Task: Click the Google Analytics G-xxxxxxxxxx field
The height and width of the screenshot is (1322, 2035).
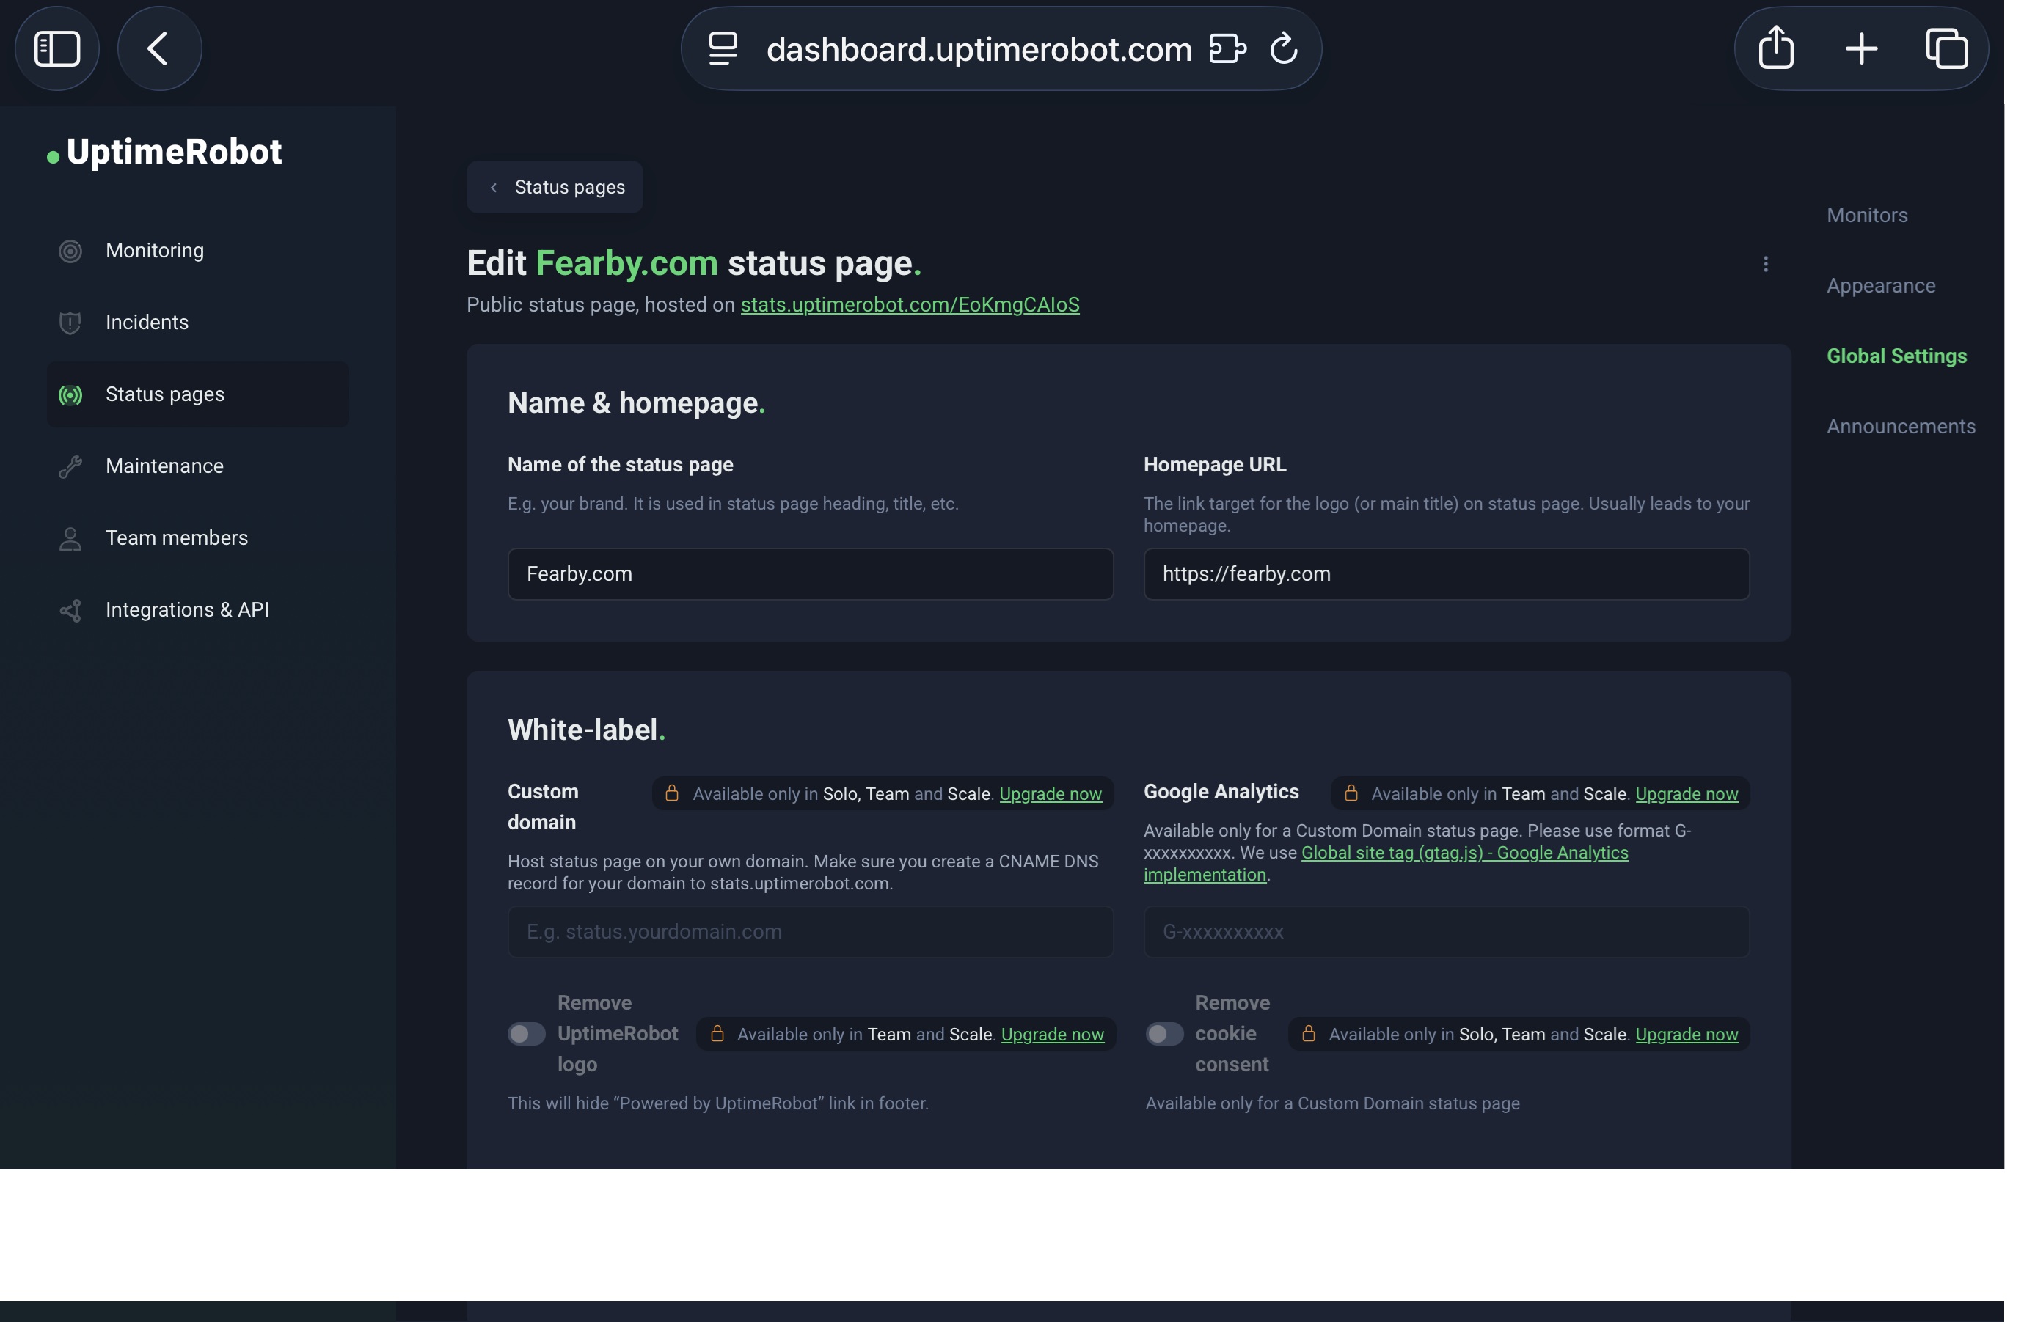Action: [1446, 931]
